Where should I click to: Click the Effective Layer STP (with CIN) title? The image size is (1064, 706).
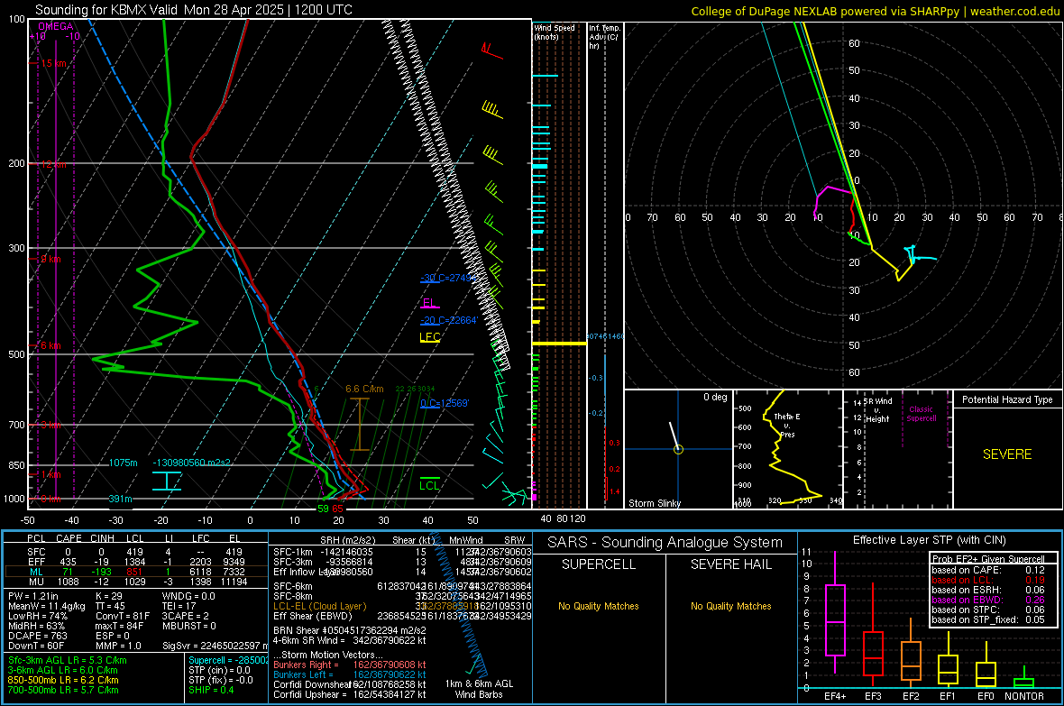(929, 540)
